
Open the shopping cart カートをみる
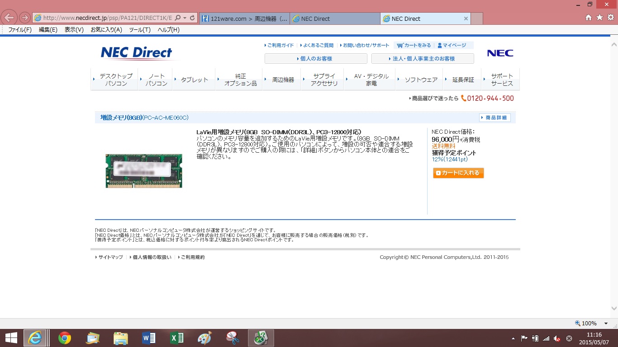pyautogui.click(x=414, y=45)
